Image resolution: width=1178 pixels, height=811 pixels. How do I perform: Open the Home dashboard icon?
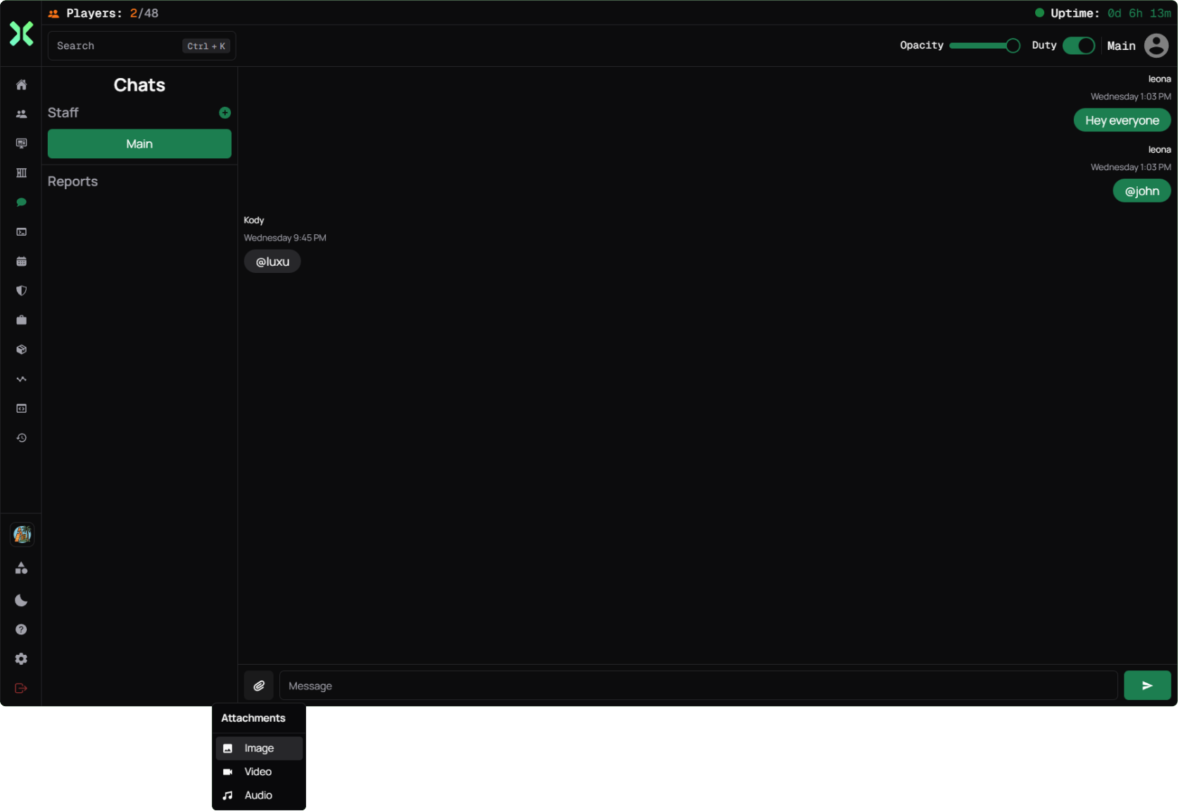click(21, 84)
